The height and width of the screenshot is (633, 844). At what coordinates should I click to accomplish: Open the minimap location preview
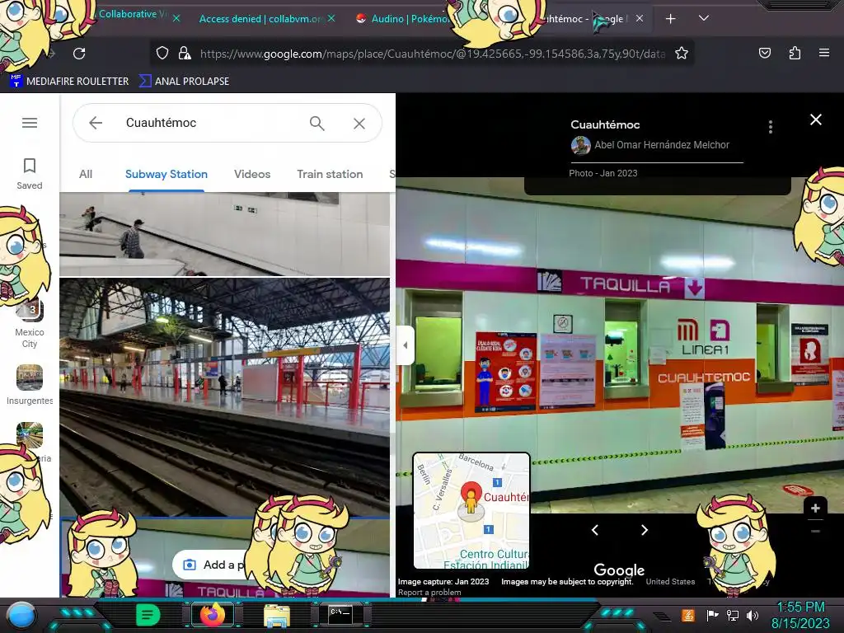(471, 510)
